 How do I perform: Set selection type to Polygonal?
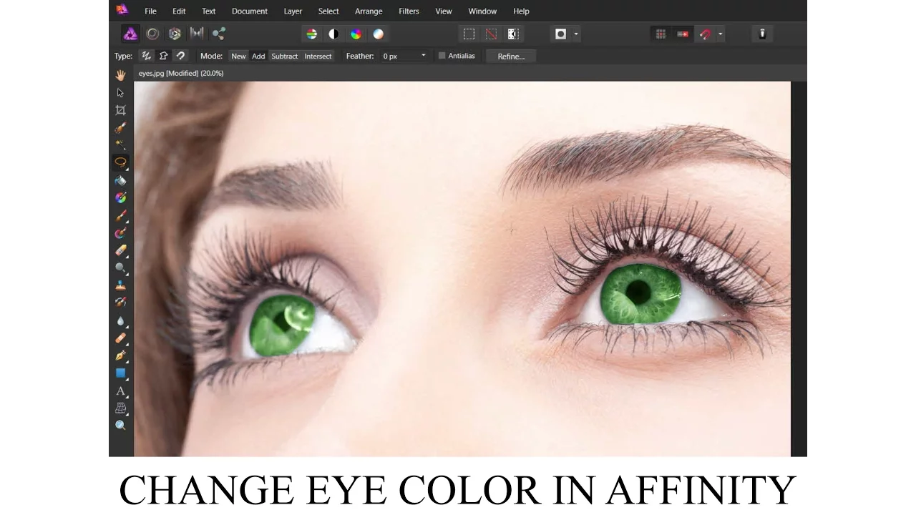164,56
